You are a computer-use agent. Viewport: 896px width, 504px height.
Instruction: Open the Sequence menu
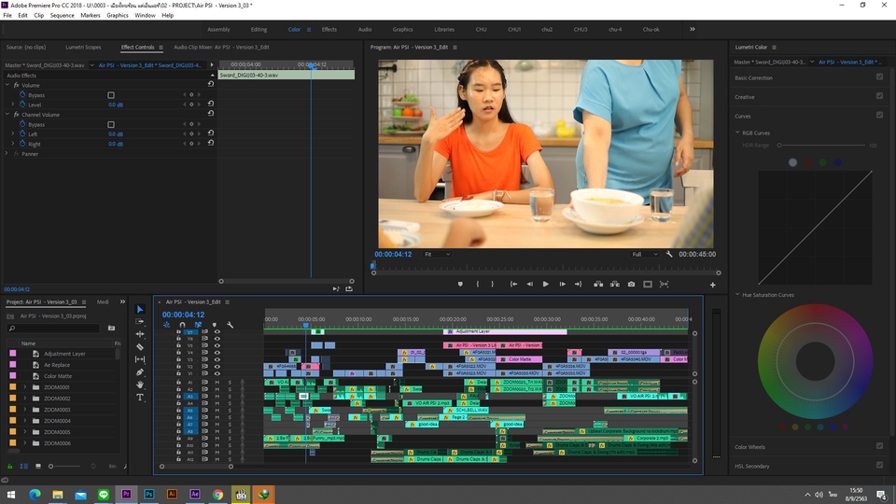click(x=62, y=16)
